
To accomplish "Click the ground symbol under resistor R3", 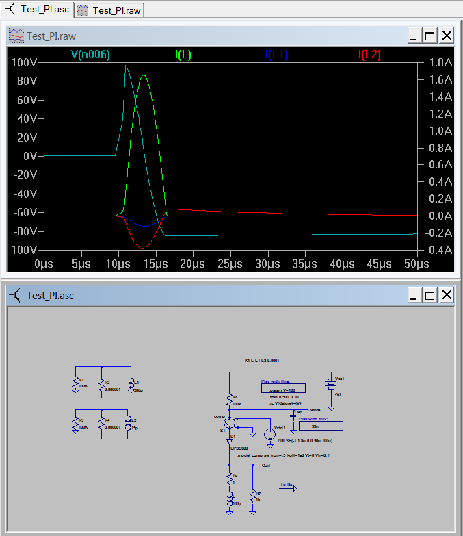I will tap(75, 432).
